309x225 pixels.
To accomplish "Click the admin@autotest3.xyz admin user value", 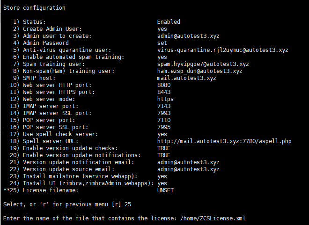I will (x=188, y=36).
